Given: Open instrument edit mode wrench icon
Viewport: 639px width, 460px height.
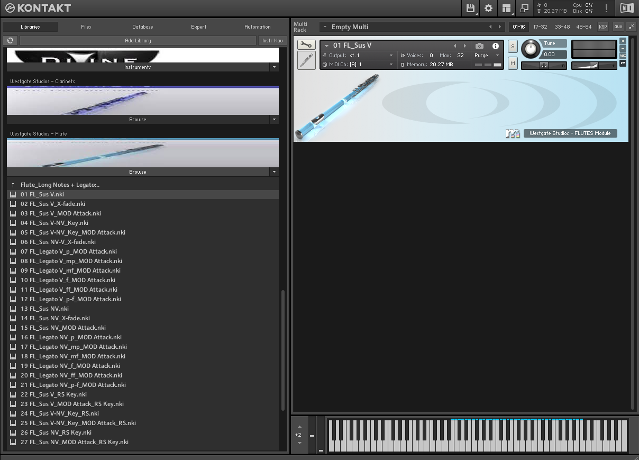Looking at the screenshot, I should click(306, 45).
